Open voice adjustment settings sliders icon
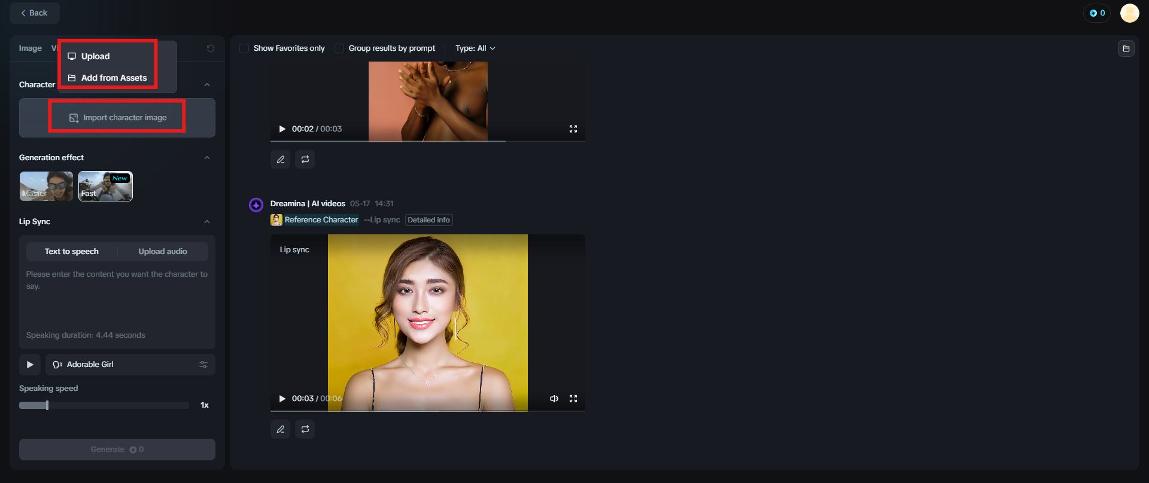The width and height of the screenshot is (1149, 483). pyautogui.click(x=203, y=365)
